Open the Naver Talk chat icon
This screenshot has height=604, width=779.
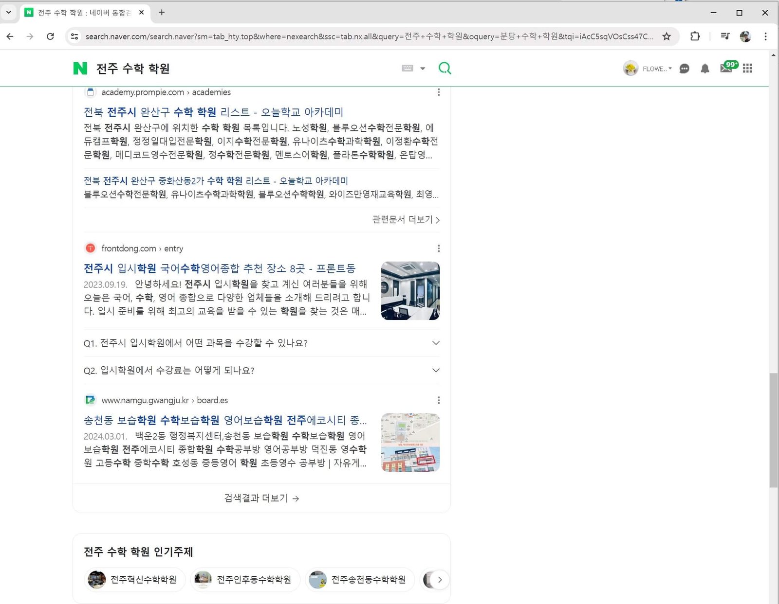pos(684,69)
